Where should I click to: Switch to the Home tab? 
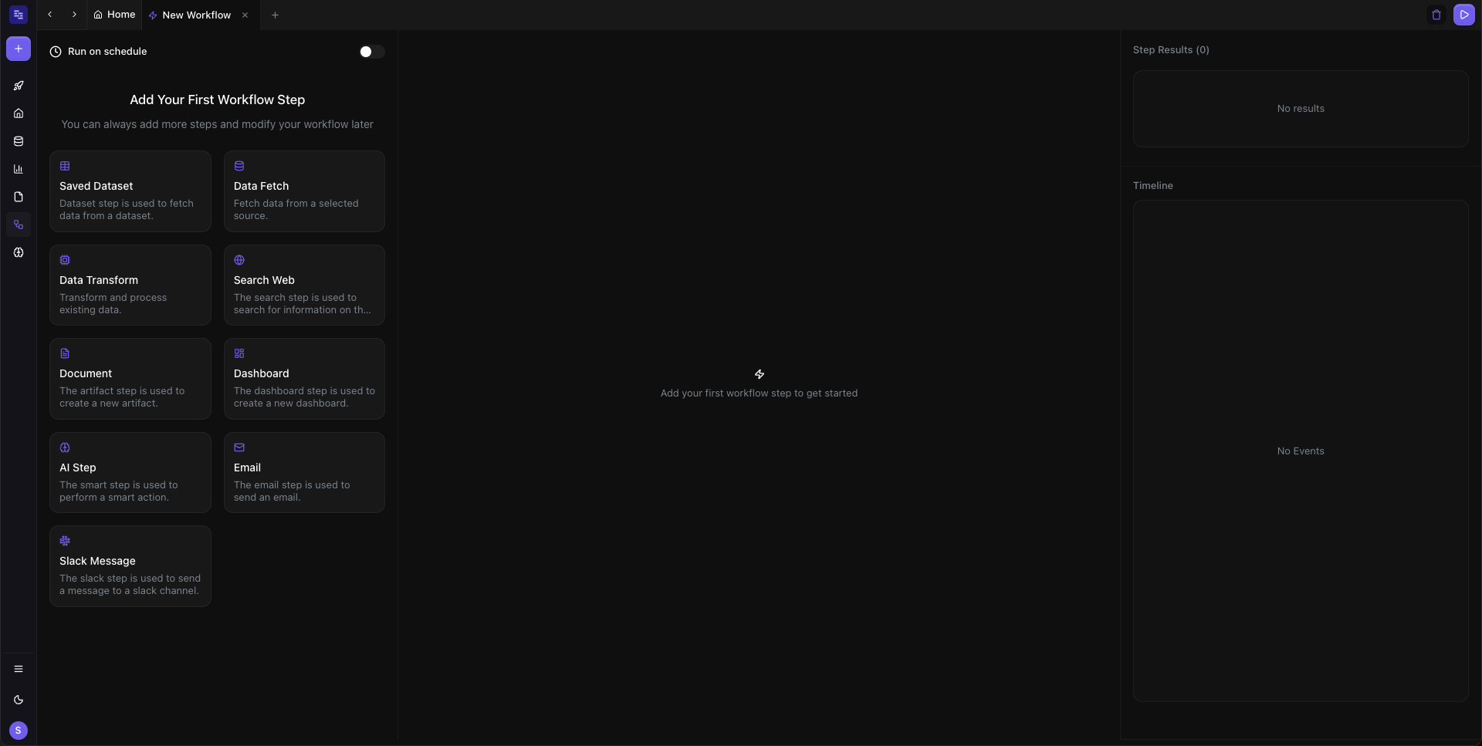[114, 15]
